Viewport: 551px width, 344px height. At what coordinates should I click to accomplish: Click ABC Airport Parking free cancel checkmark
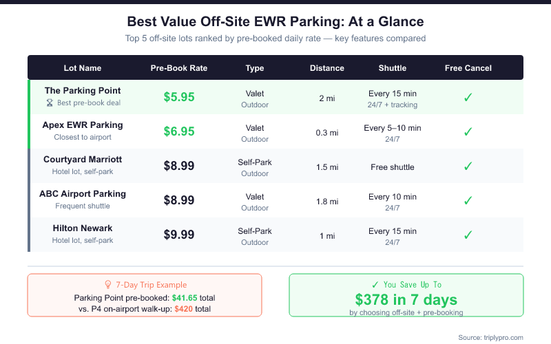tap(468, 200)
